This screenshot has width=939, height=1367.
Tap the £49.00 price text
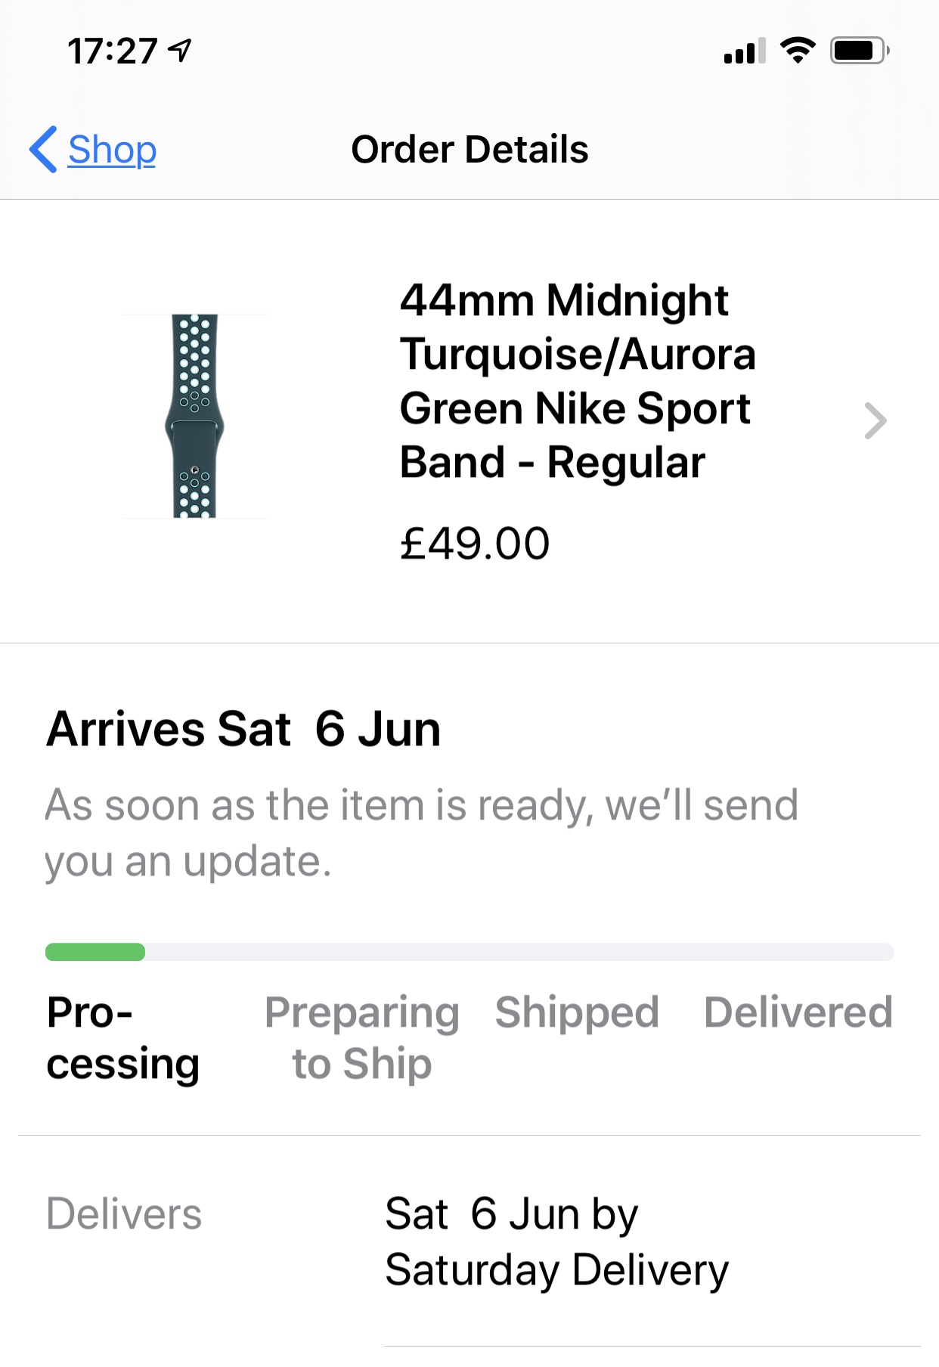click(475, 543)
